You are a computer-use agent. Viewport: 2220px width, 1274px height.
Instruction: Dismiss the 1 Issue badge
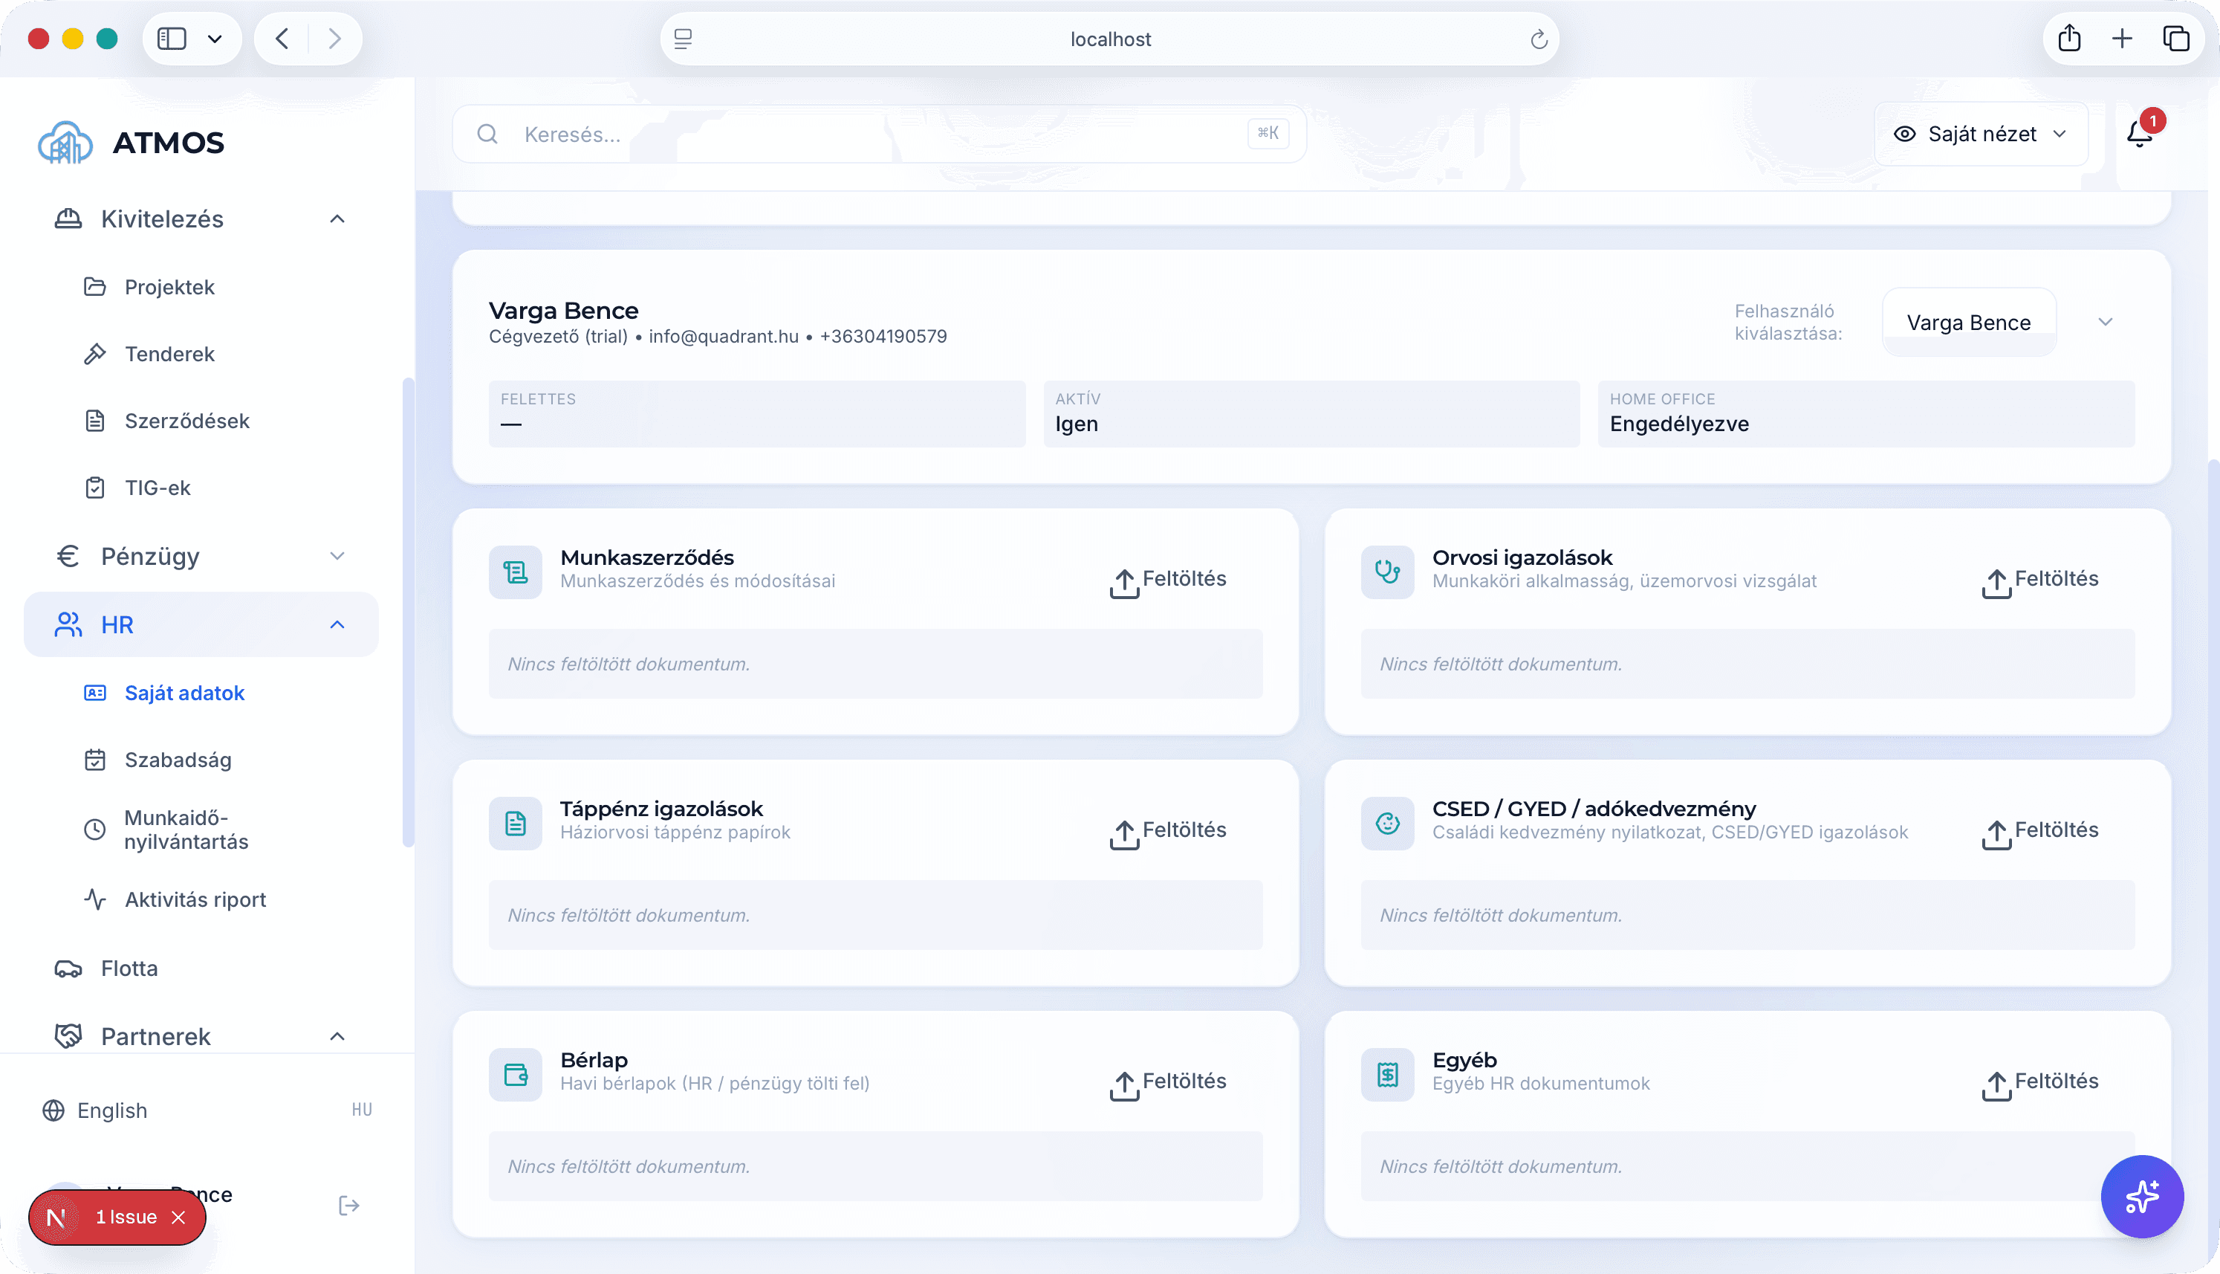click(x=178, y=1217)
